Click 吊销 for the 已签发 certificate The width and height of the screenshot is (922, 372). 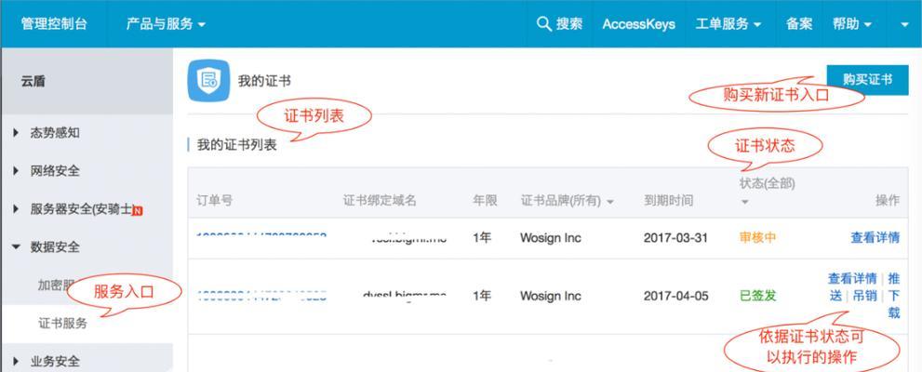[x=865, y=296]
